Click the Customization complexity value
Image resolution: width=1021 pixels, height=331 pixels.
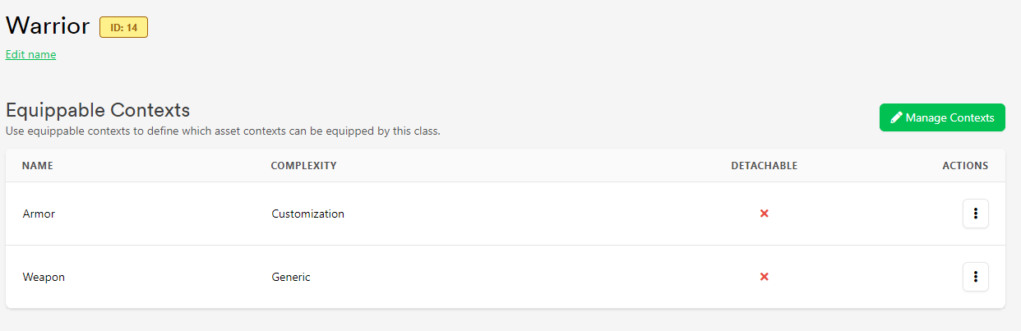(308, 214)
